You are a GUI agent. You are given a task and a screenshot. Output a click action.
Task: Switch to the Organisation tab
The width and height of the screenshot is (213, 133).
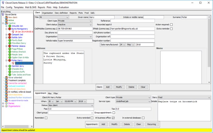click(x=47, y=13)
